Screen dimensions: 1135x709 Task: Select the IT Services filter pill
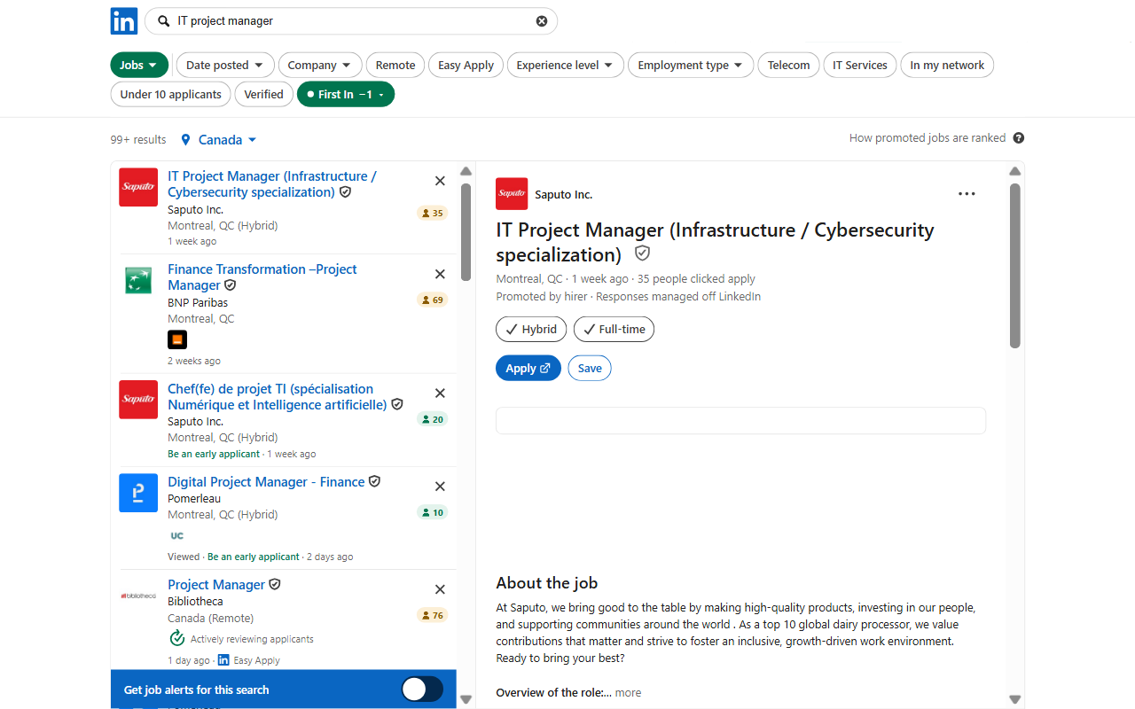coord(860,65)
